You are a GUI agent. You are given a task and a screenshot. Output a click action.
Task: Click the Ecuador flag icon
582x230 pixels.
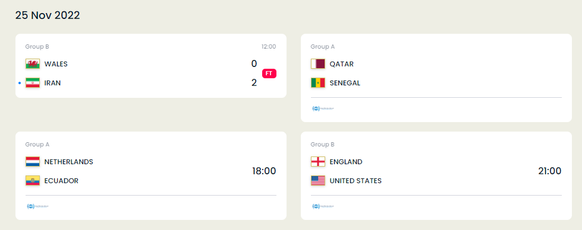click(33, 181)
